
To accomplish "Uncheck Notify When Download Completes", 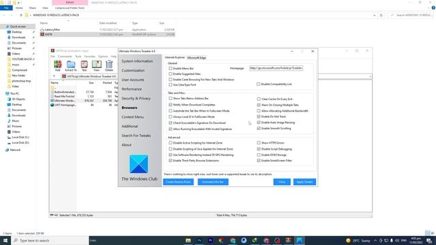I will 170,105.
